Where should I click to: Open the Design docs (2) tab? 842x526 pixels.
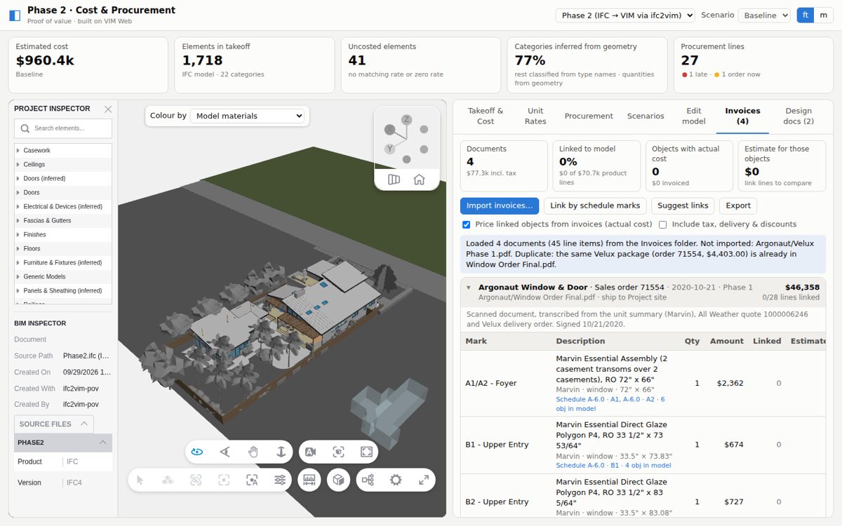tap(798, 116)
